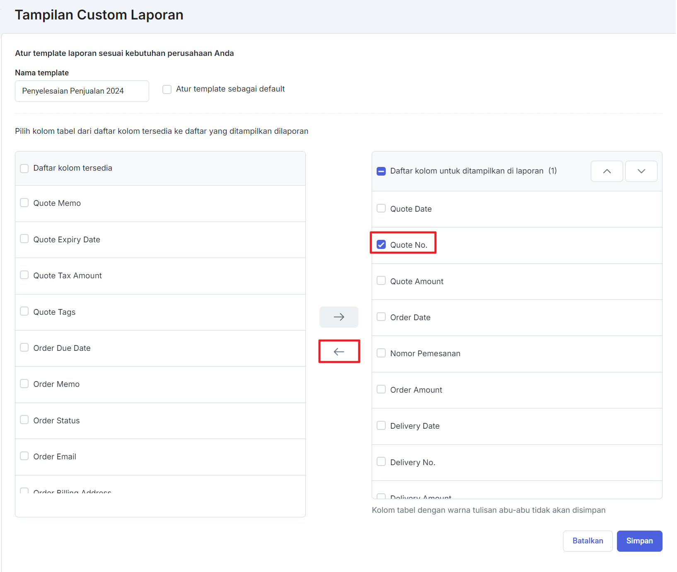Click the right arrow to add columns
Viewport: 677px width, 572px height.
pos(338,317)
